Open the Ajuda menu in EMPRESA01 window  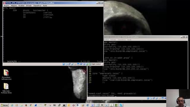click(45, 6)
